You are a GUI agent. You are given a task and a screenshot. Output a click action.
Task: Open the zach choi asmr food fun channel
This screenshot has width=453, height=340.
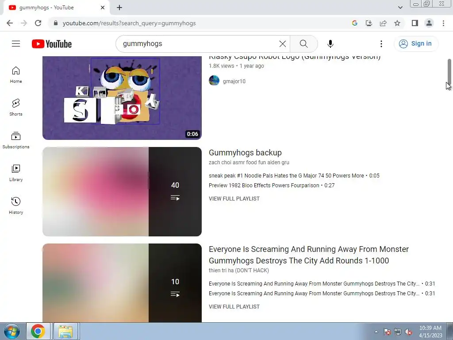click(249, 162)
